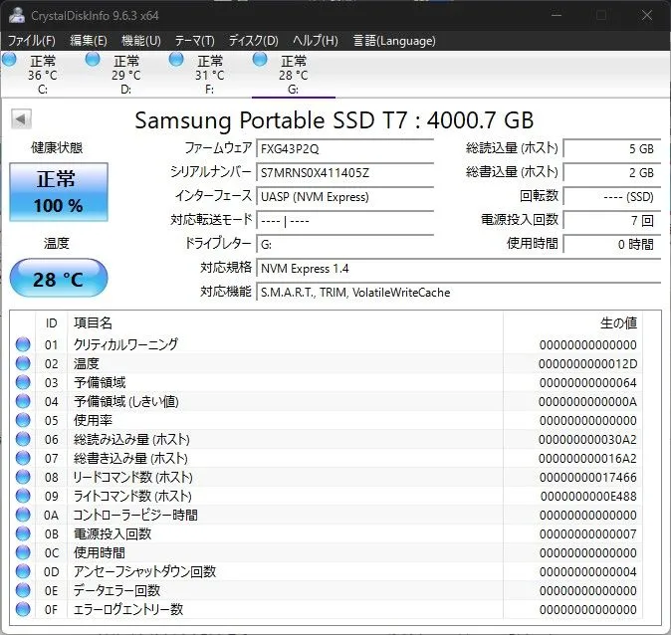This screenshot has width=671, height=635.
Task: Open the 言語(Language) menu
Action: [x=394, y=41]
